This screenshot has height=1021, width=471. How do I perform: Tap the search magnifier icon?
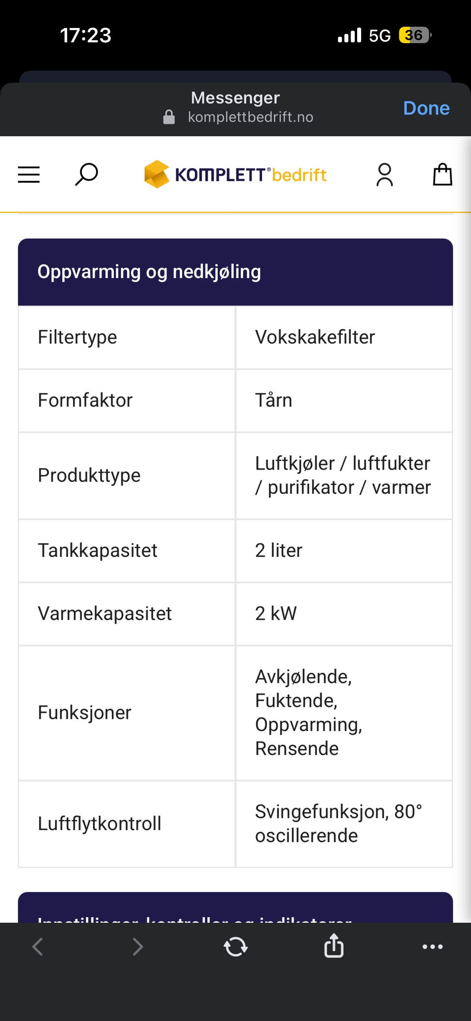(x=86, y=175)
